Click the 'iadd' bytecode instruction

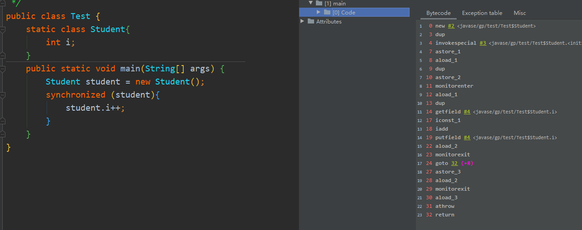pyautogui.click(x=442, y=129)
